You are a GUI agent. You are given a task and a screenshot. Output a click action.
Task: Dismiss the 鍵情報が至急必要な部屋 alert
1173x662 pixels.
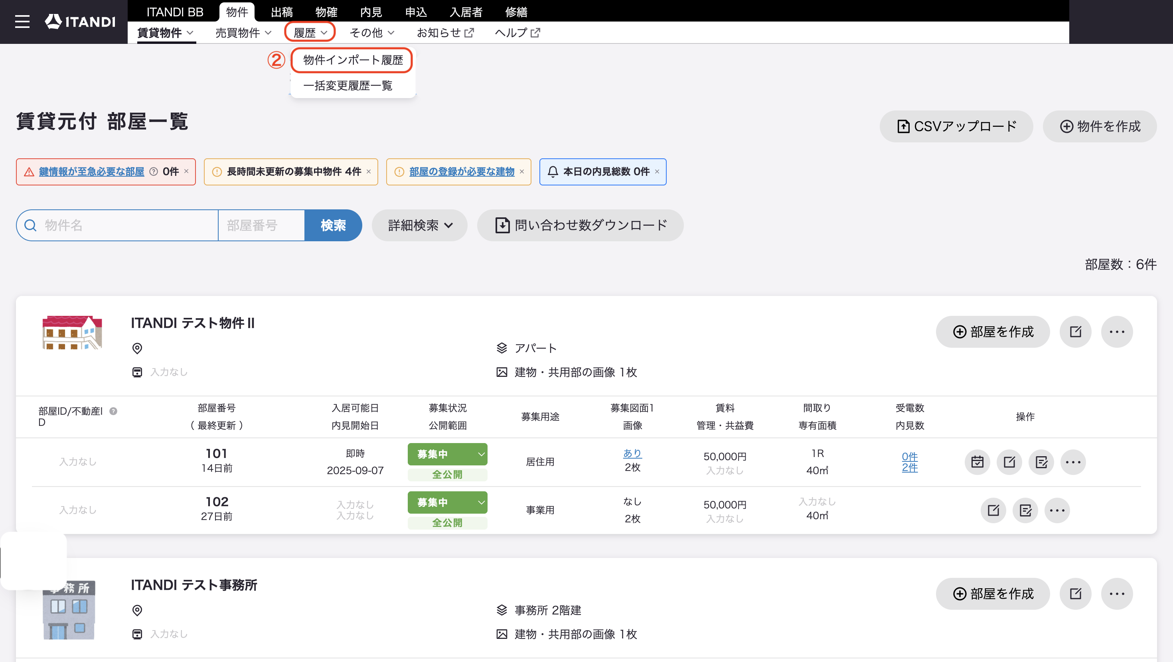[186, 171]
